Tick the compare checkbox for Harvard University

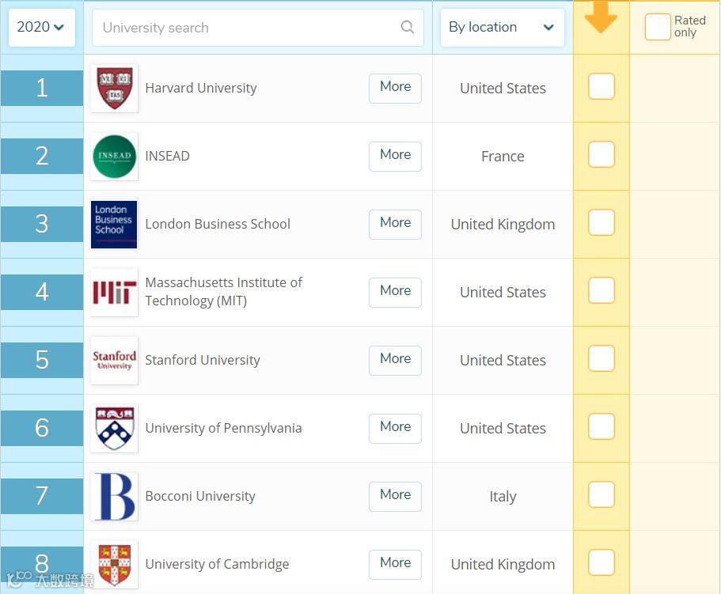click(x=601, y=87)
